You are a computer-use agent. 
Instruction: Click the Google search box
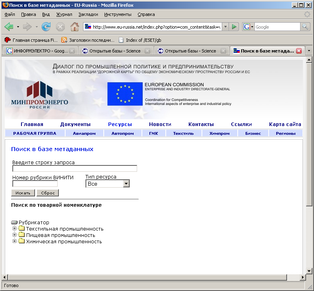coord(277,27)
